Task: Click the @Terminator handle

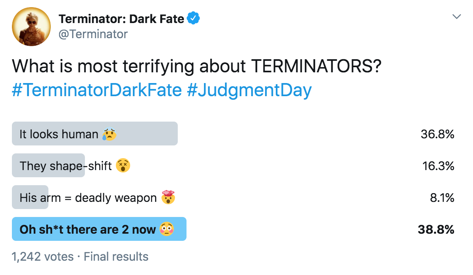Action: pyautogui.click(x=93, y=34)
